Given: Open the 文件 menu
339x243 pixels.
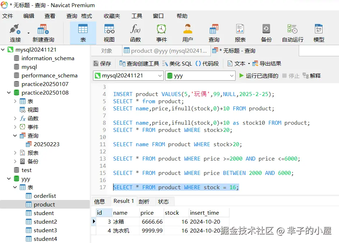Looking at the screenshot, I should click(8, 16).
